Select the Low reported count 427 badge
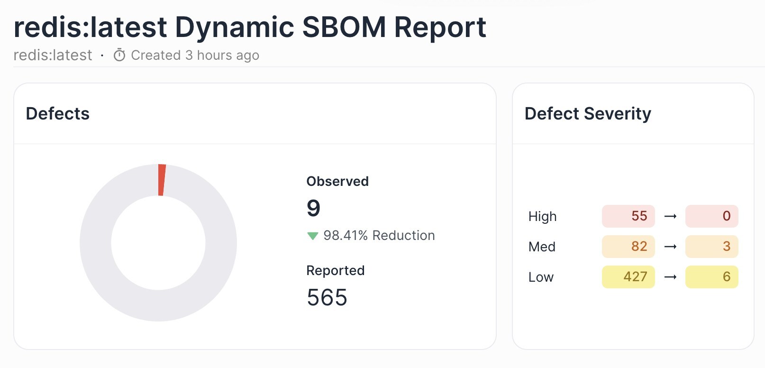The width and height of the screenshot is (765, 368). (628, 277)
